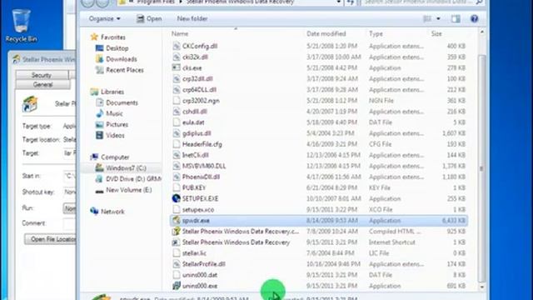The height and width of the screenshot is (300, 533).
Task: Click Open File Location button
Action: pyautogui.click(x=51, y=239)
